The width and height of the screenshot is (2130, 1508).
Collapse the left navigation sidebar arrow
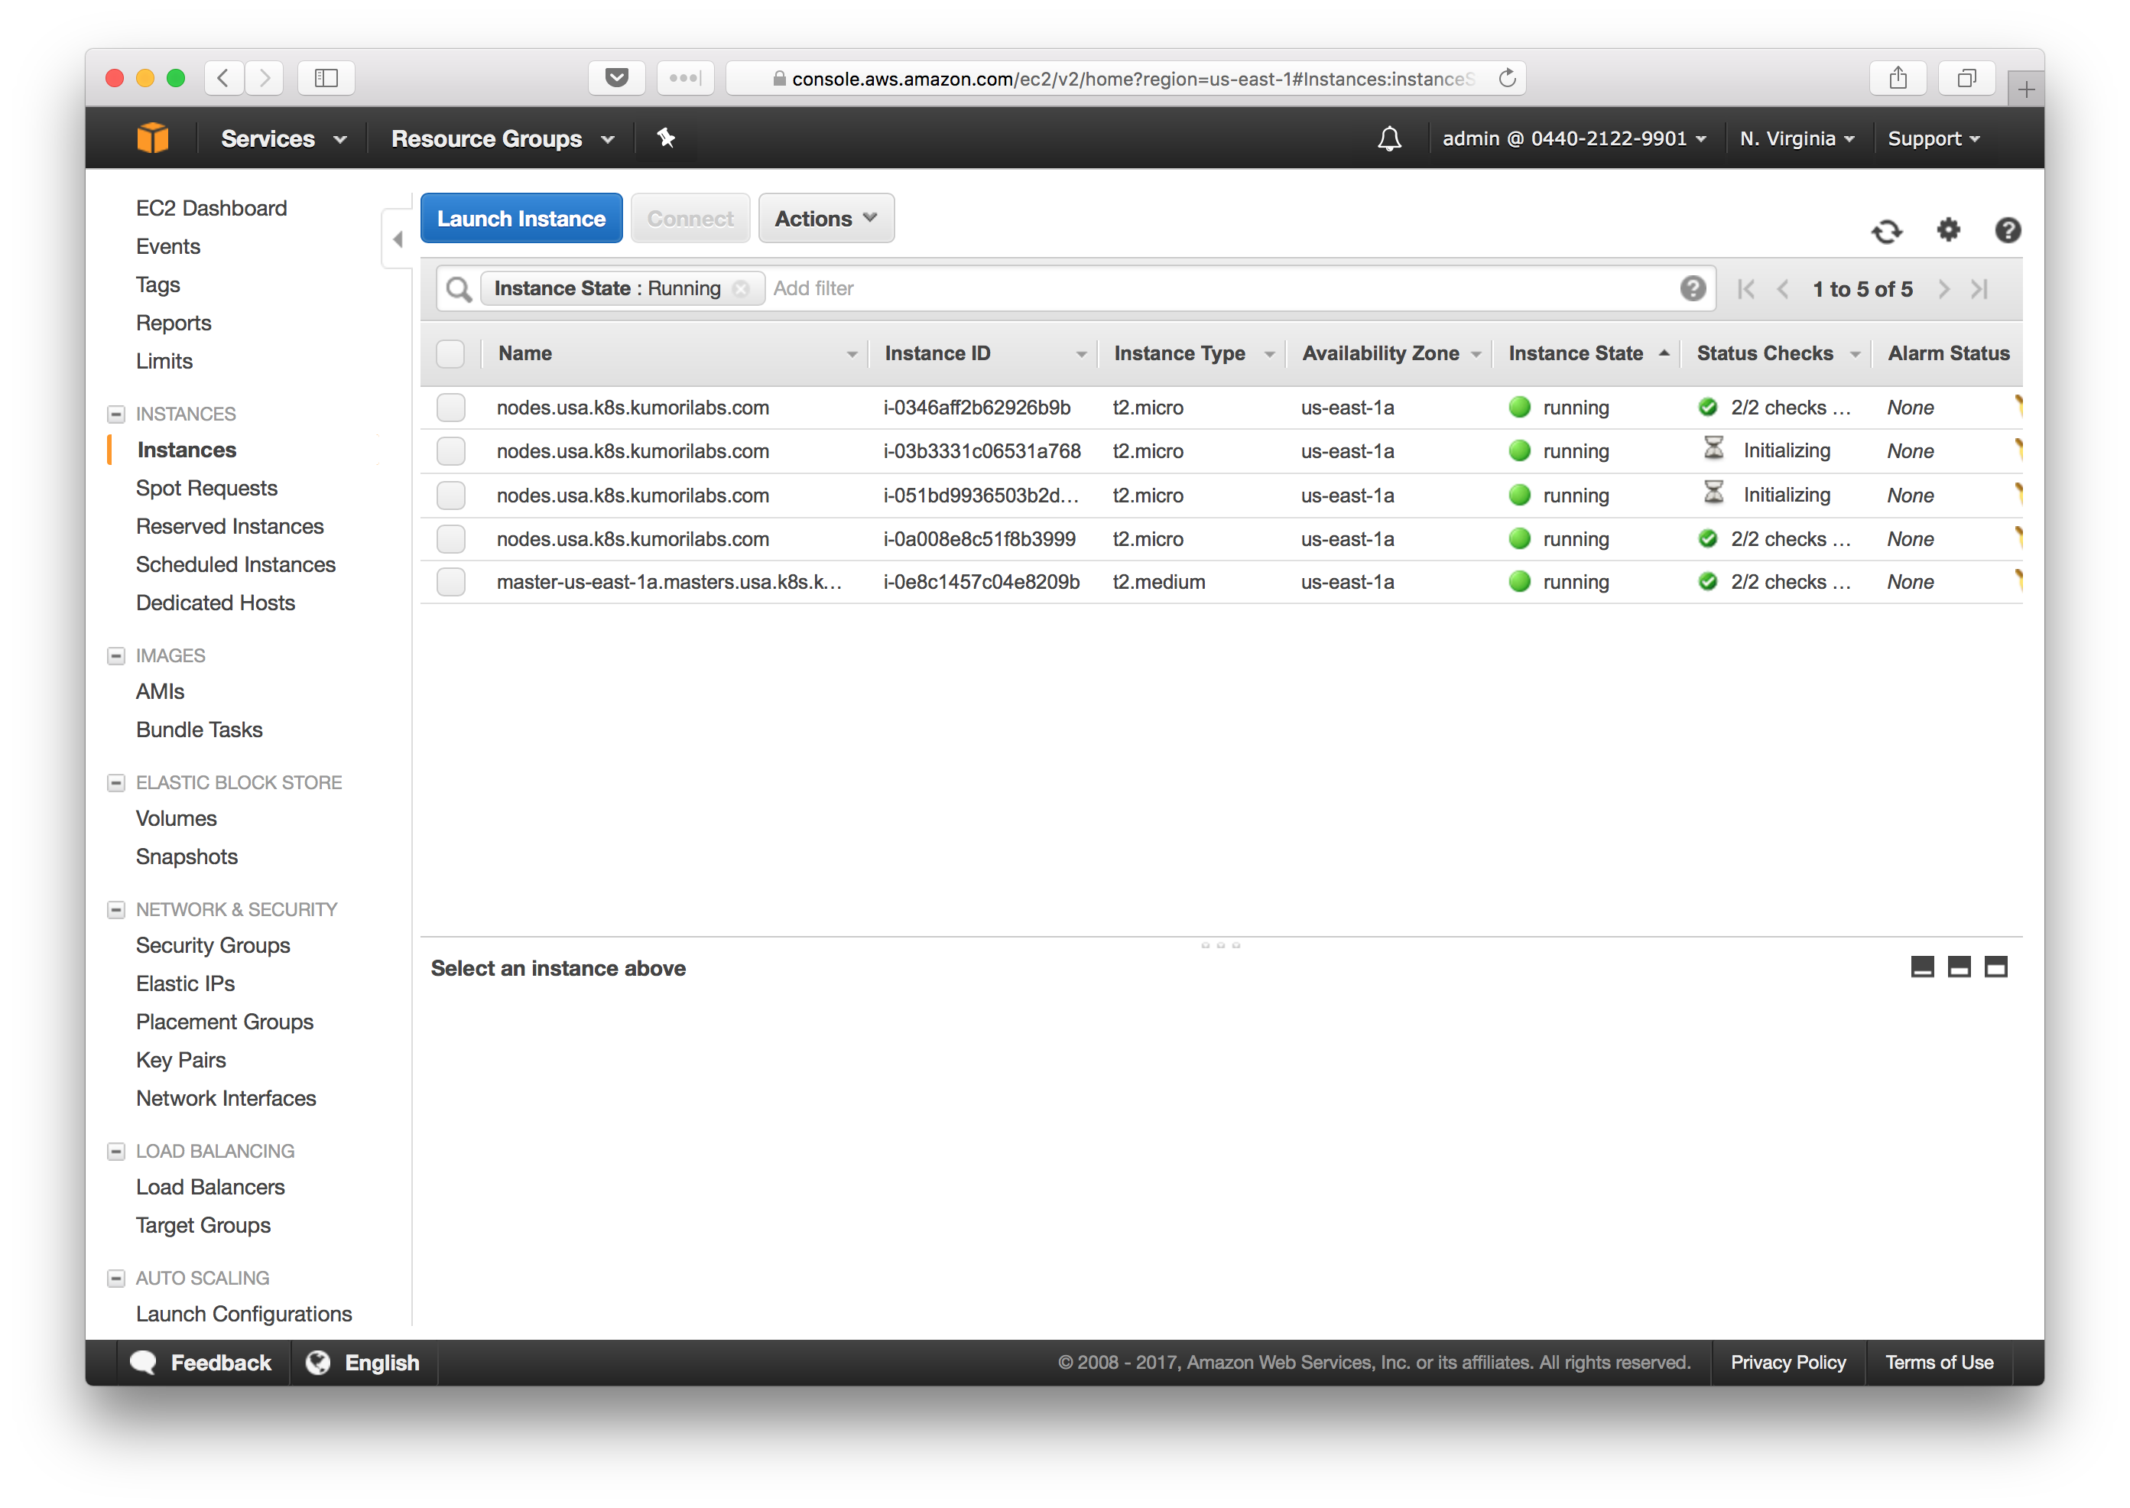398,239
